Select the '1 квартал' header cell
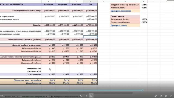This screenshot has height=98, width=174. point(48,5)
